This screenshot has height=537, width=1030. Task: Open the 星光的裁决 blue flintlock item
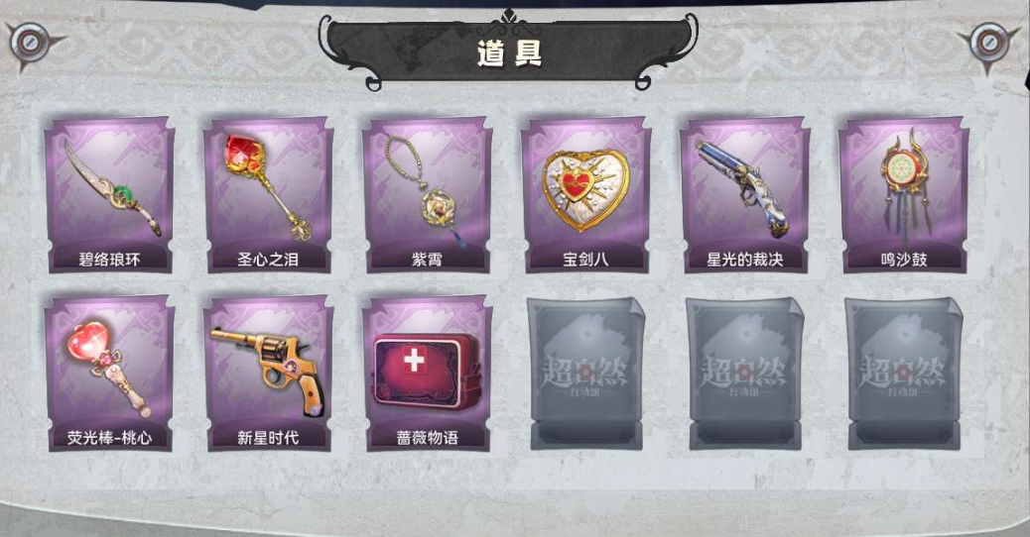click(745, 195)
